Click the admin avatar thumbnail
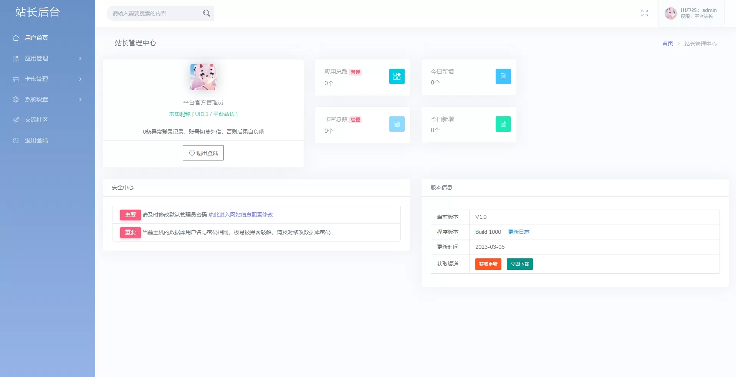The width and height of the screenshot is (736, 377). point(671,13)
